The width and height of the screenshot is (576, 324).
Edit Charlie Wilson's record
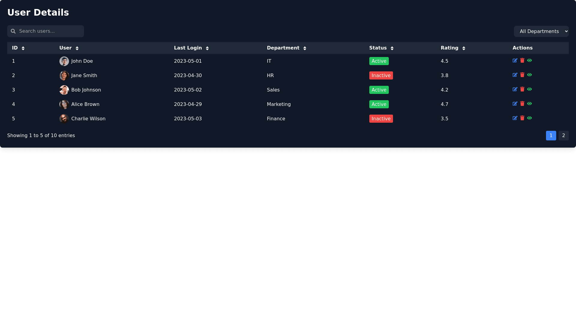tap(515, 118)
